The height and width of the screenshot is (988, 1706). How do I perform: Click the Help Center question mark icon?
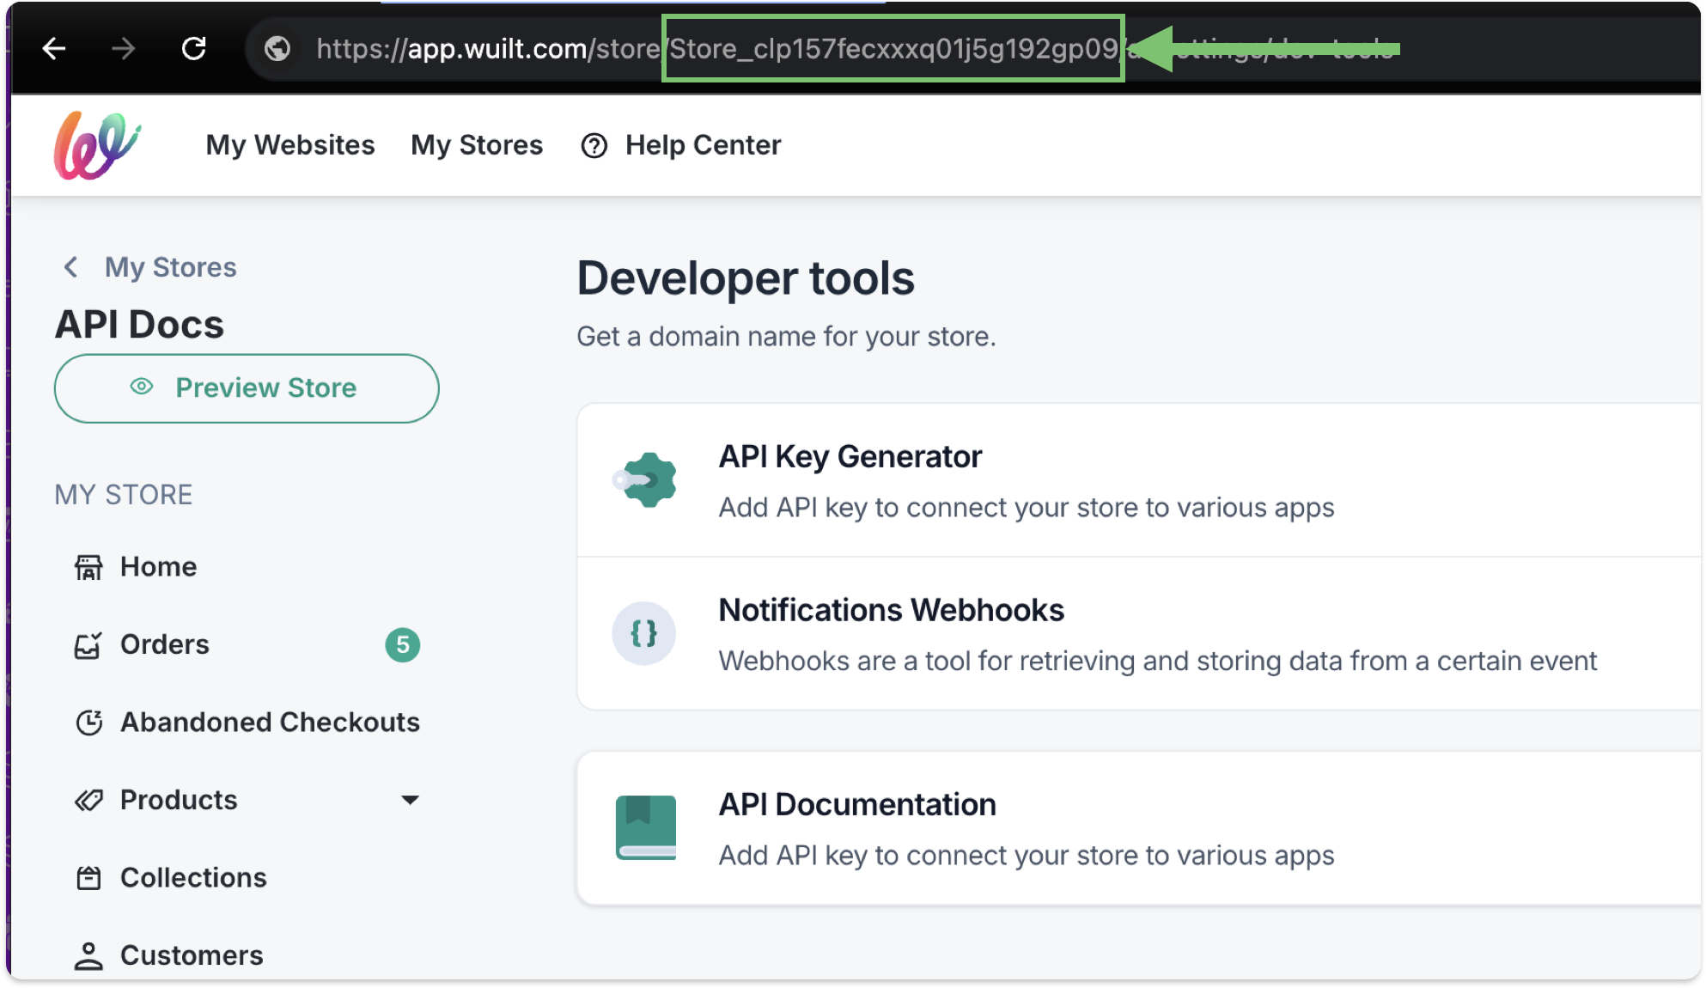pyautogui.click(x=594, y=146)
